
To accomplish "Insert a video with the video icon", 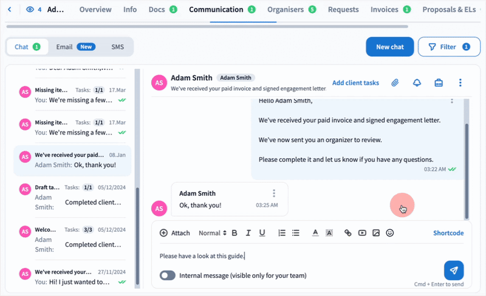I will [x=362, y=233].
